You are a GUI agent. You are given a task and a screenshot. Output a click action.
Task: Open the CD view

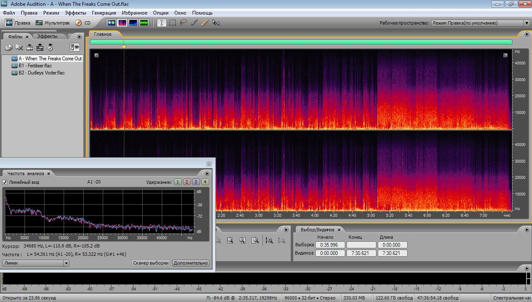(83, 23)
